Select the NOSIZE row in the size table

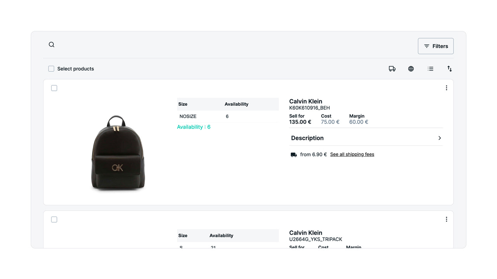(x=188, y=116)
